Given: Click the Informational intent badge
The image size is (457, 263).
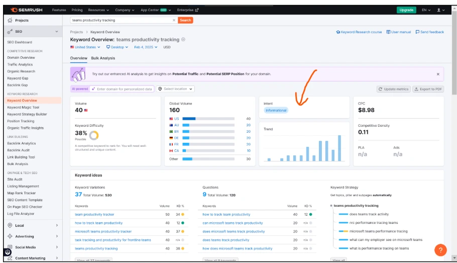Looking at the screenshot, I should click(276, 110).
